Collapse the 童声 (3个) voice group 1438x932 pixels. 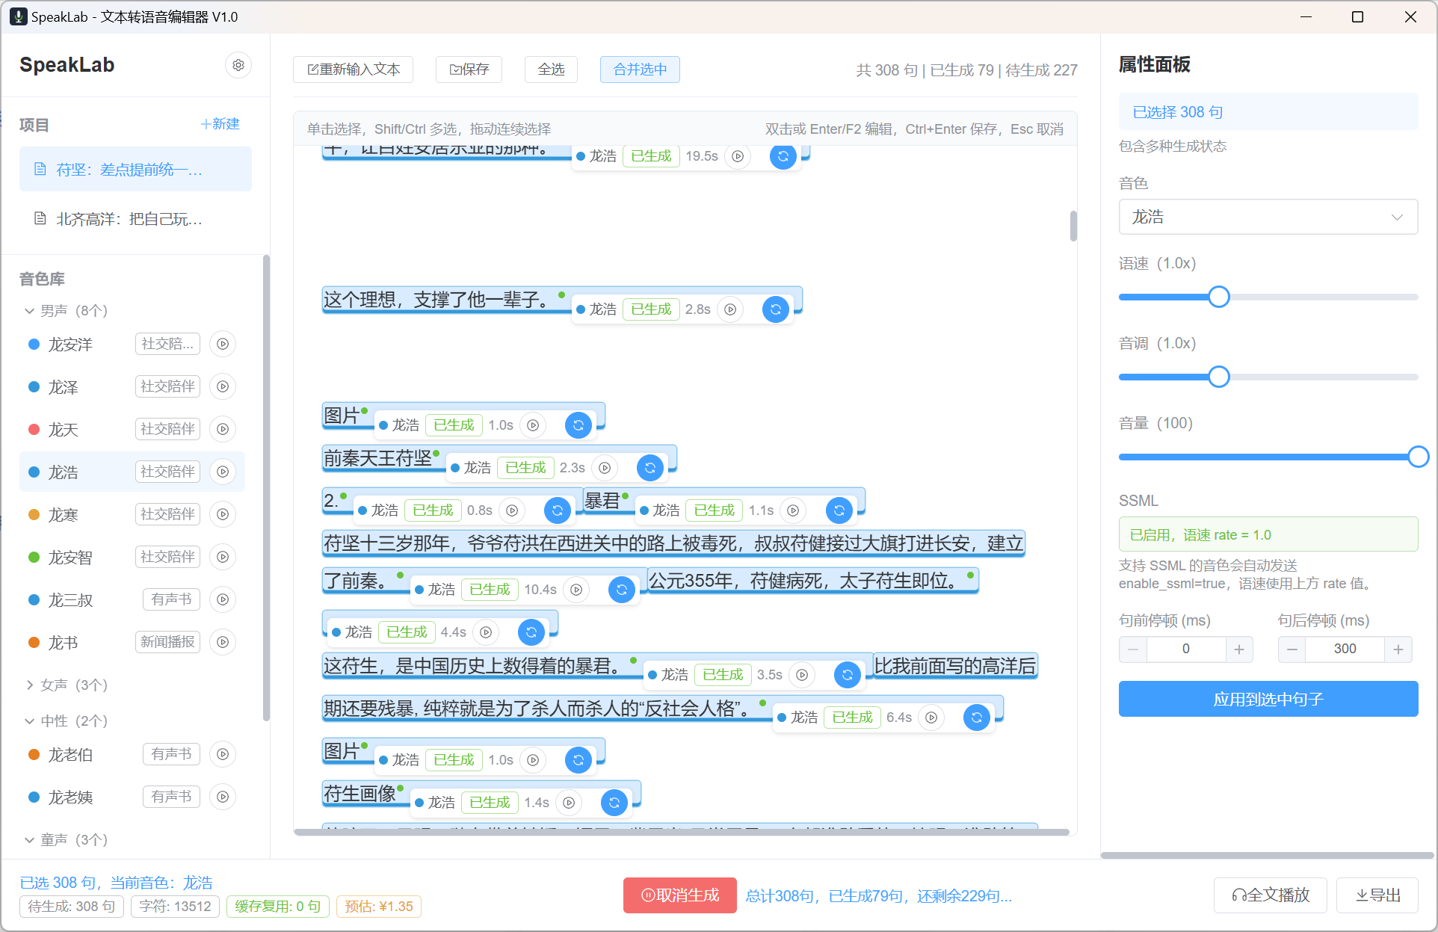click(66, 839)
